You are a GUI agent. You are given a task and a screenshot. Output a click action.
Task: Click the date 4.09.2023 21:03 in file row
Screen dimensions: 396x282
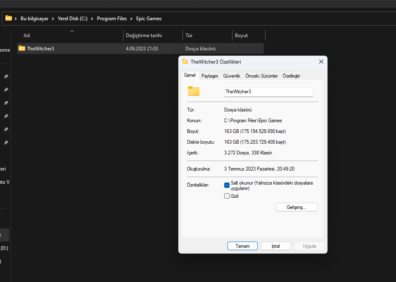(142, 48)
